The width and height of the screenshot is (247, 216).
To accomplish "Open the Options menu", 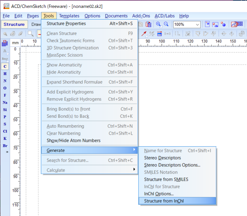I will (x=92, y=16).
